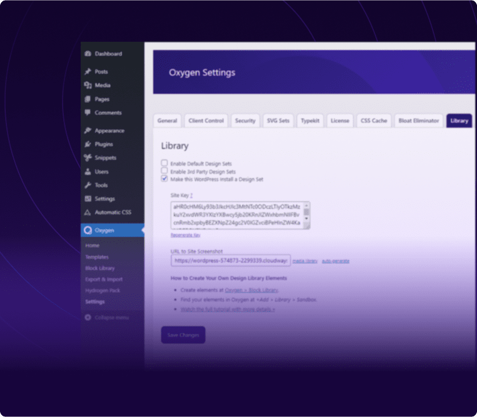Click the Posts pin icon
Screen dimensions: 477x417
pyautogui.click(x=88, y=72)
